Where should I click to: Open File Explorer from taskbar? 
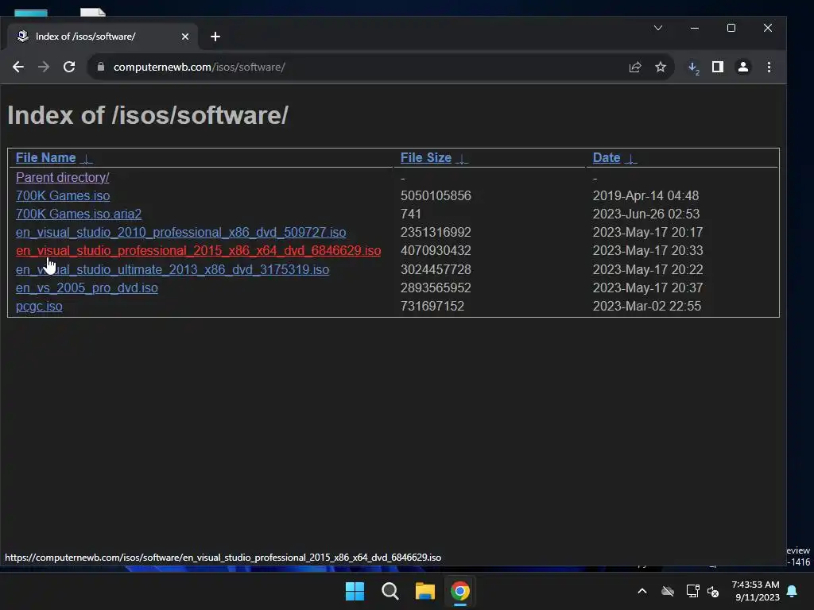pyautogui.click(x=424, y=591)
